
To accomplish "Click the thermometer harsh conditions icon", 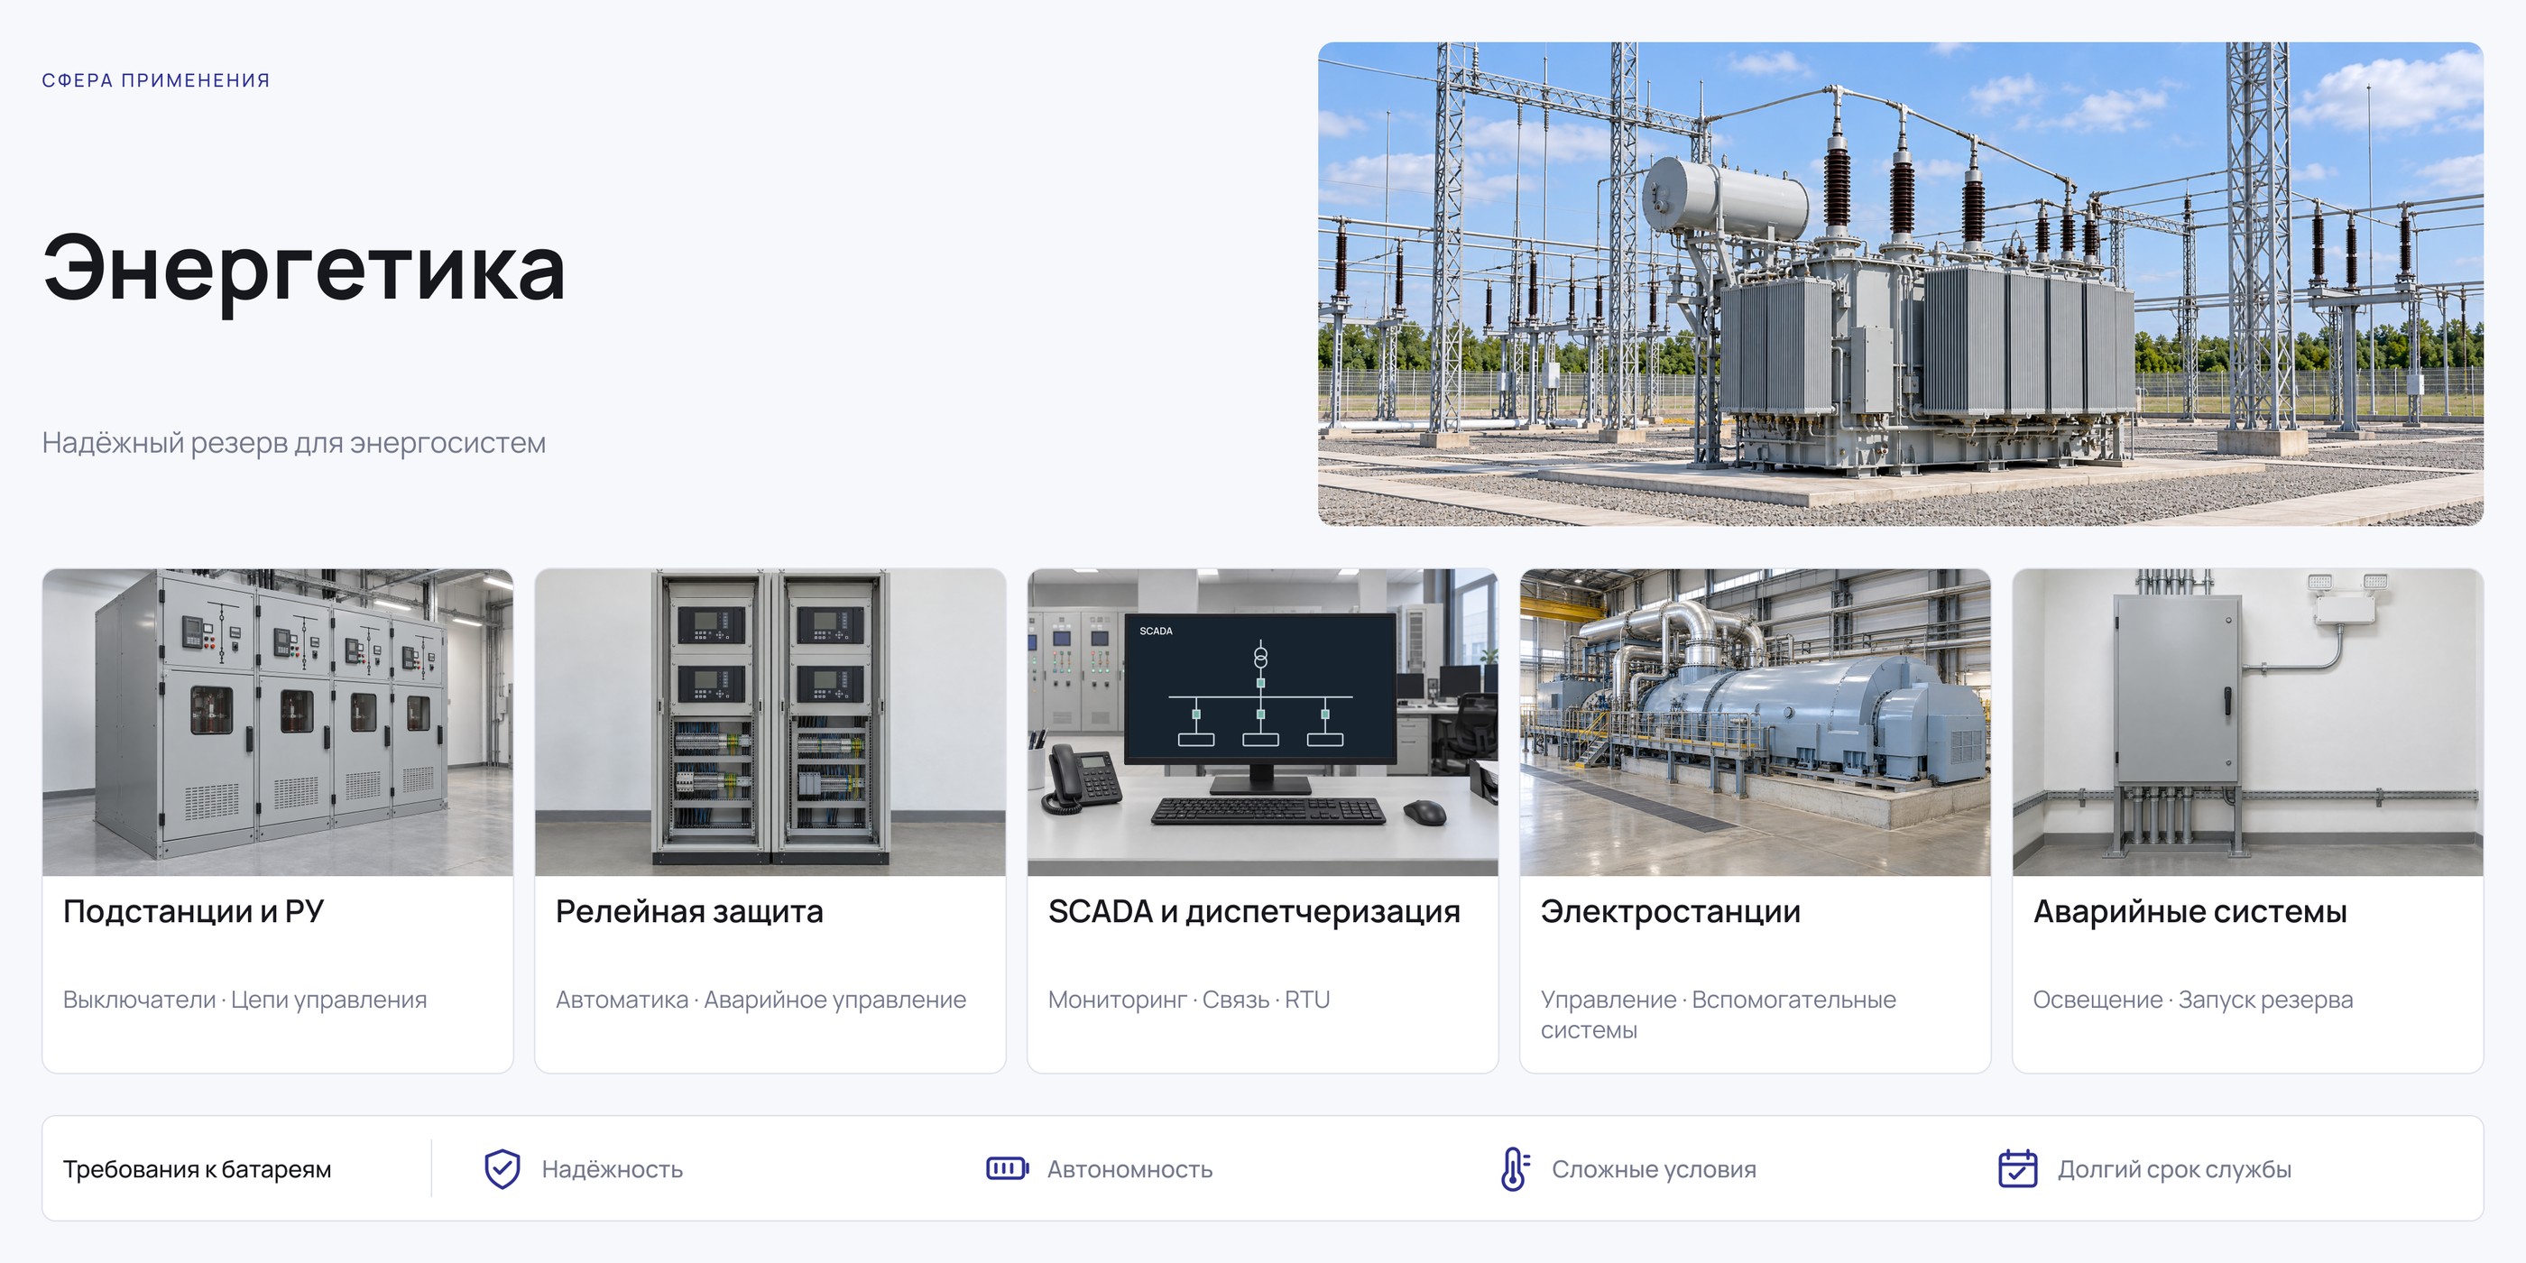I will [x=1514, y=1169].
